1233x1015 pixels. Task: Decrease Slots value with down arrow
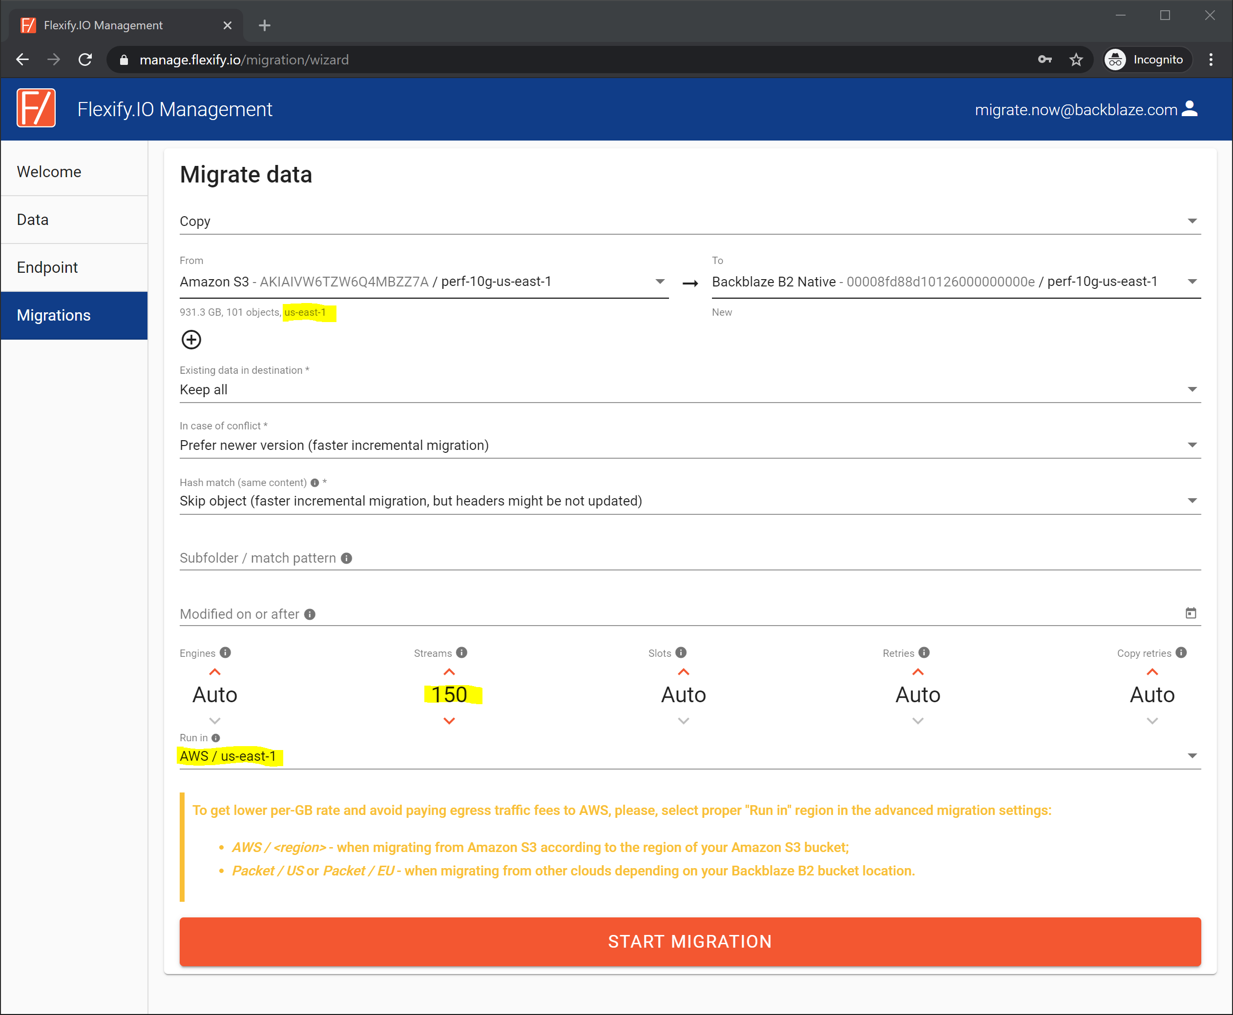click(684, 722)
